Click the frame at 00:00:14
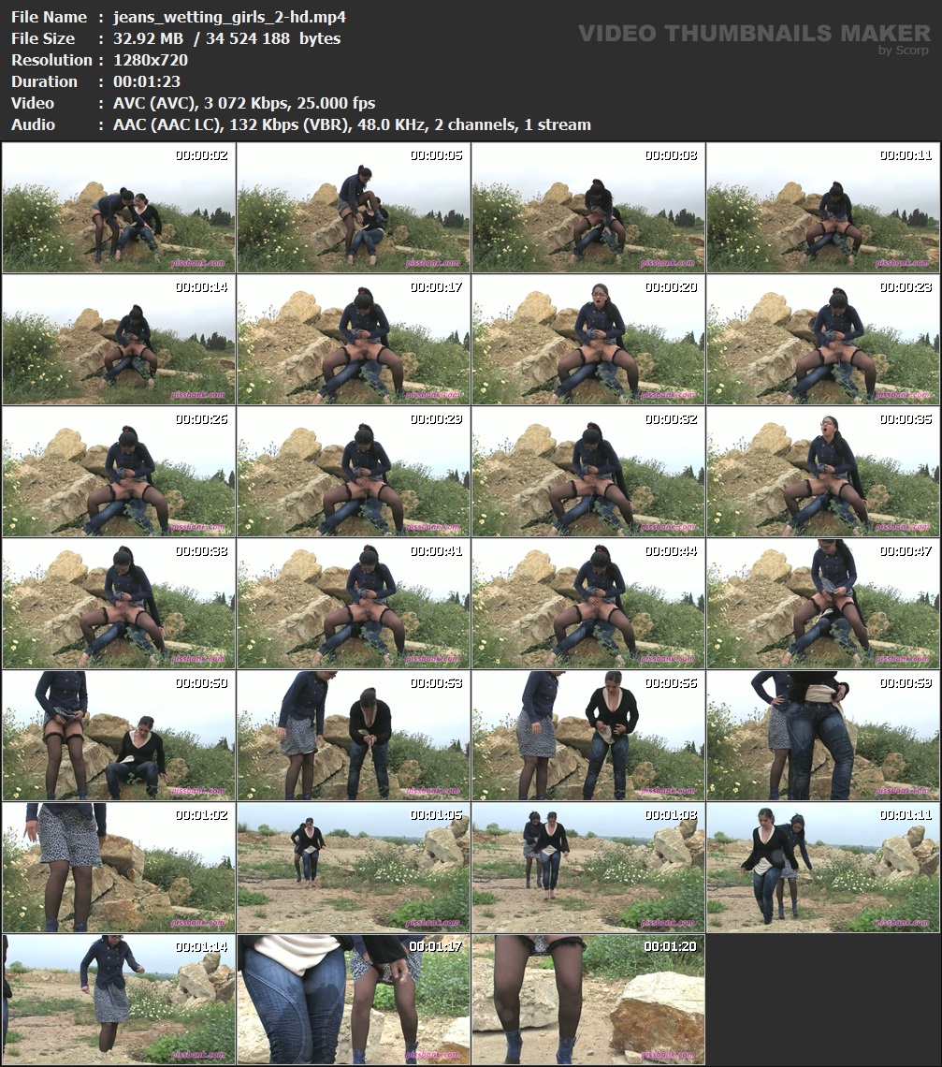The height and width of the screenshot is (1067, 942). click(x=118, y=339)
